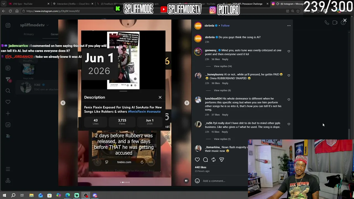Switch to the 2026 NFL Preseason Challenge tab
Viewport: 354px width, 199px height.
coord(248,4)
